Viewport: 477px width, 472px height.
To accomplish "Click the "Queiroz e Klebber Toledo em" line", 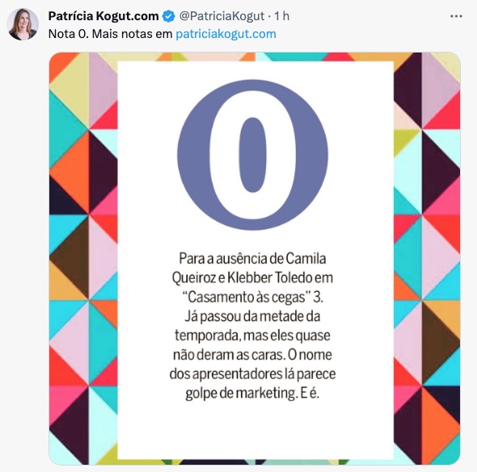I will 252,278.
